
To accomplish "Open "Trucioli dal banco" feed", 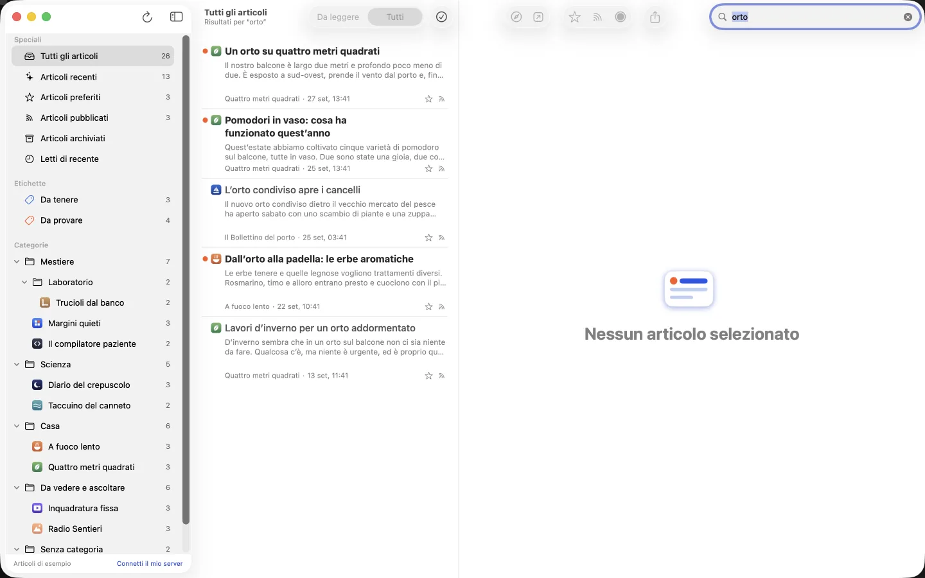I will [x=92, y=303].
